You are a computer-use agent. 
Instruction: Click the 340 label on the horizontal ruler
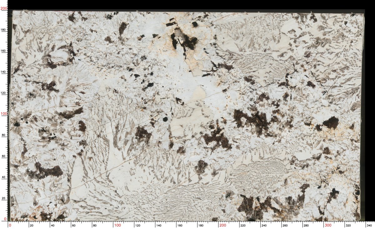[x=369, y=225]
